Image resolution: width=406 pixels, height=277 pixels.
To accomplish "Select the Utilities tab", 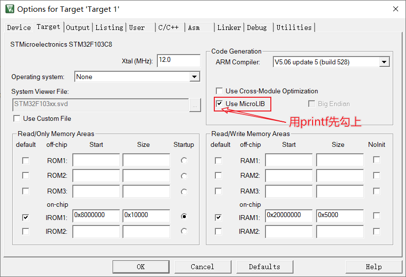I will coord(294,28).
